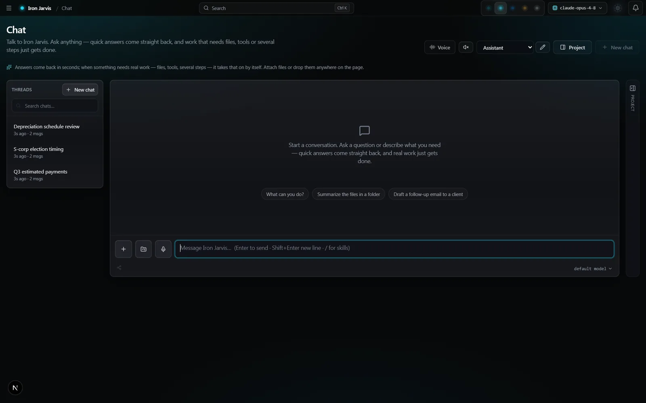Click the plus attach icon by the message box
Image resolution: width=646 pixels, height=403 pixels.
click(124, 249)
